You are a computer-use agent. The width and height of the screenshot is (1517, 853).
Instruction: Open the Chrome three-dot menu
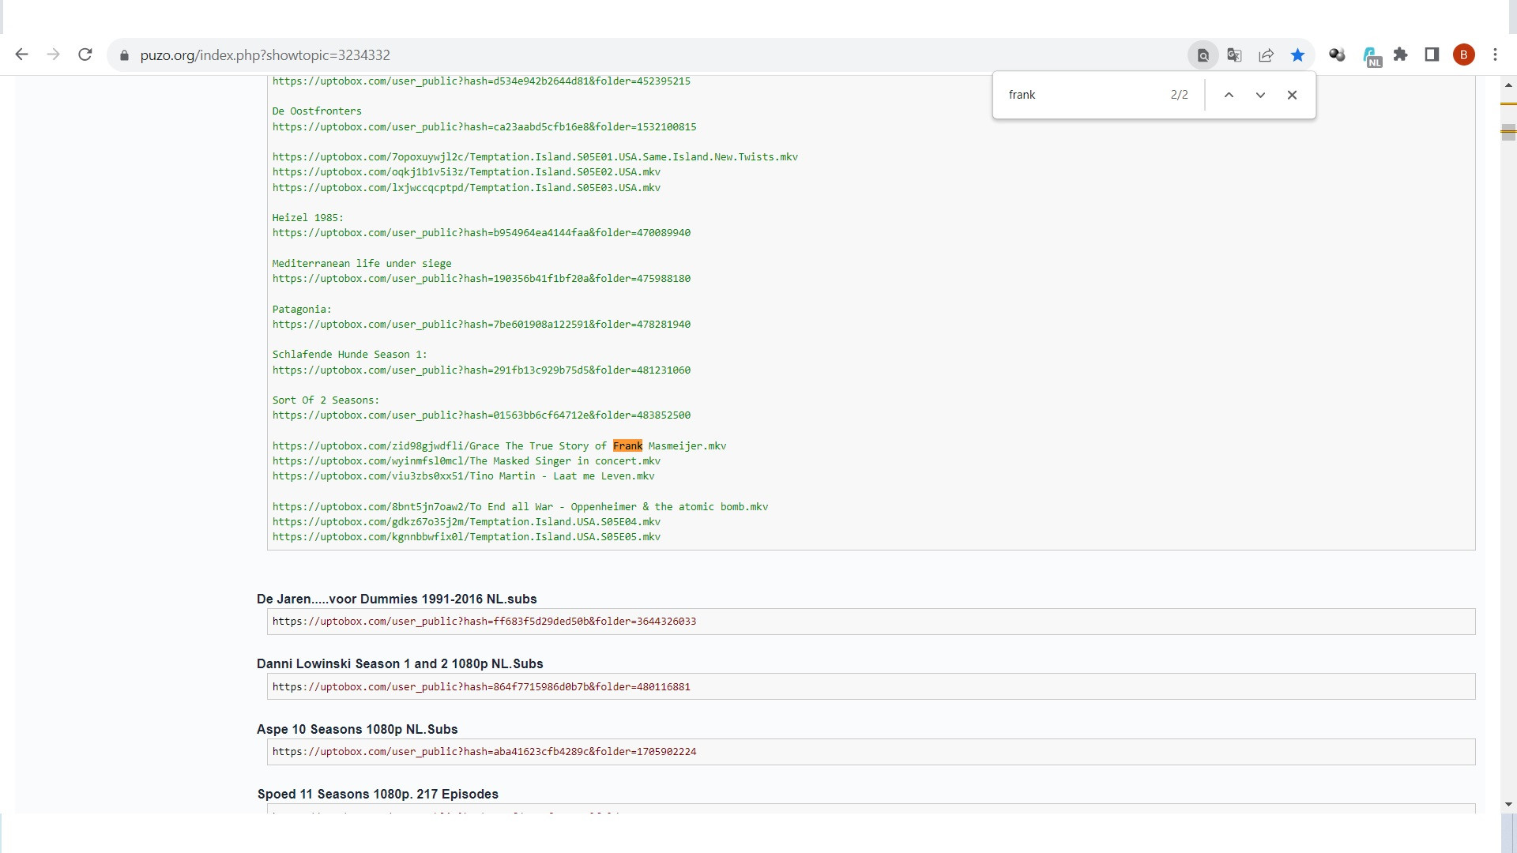(x=1495, y=54)
